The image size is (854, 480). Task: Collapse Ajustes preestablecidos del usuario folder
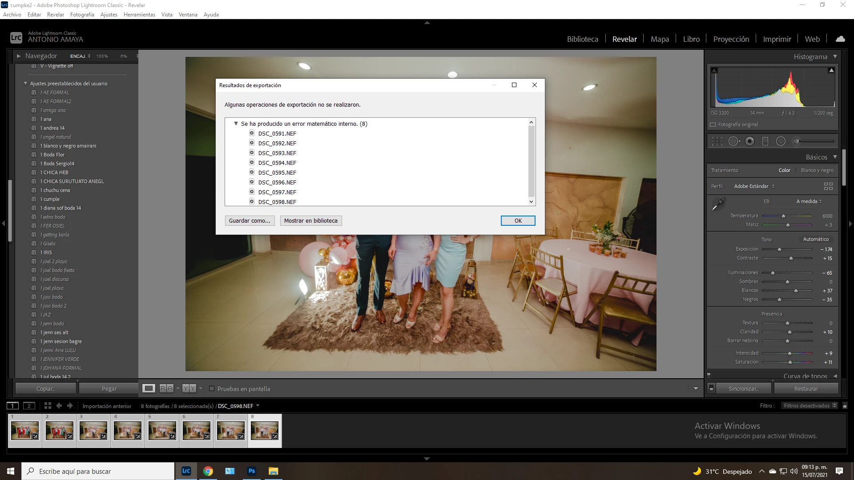[x=25, y=84]
